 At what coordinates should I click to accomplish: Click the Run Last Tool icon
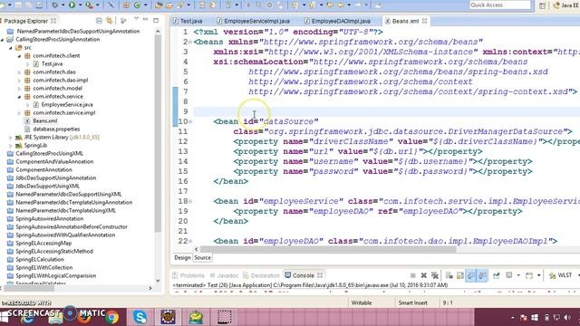click(89, 5)
